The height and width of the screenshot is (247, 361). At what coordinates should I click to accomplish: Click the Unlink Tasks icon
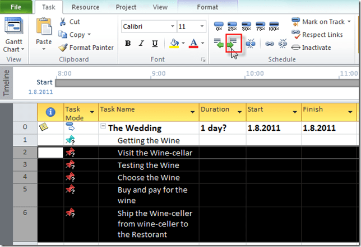coord(283,43)
